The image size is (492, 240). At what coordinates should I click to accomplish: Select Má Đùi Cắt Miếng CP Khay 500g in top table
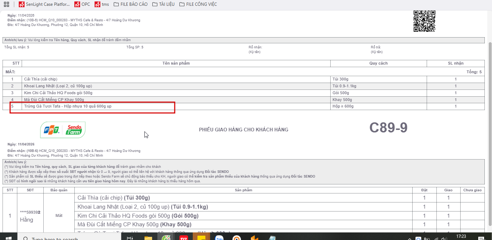coord(54,100)
